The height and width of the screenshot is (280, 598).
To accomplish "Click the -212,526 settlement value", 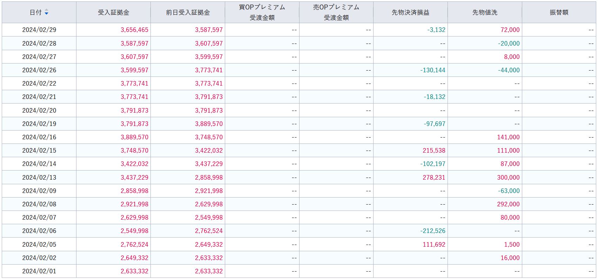I will [432, 231].
